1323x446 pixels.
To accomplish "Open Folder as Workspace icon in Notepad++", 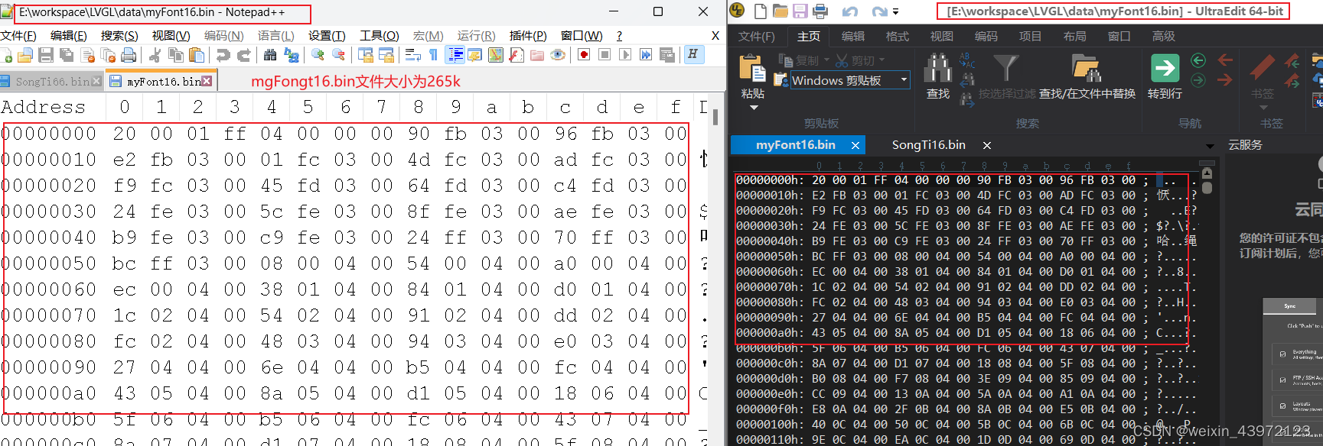I will [x=537, y=55].
